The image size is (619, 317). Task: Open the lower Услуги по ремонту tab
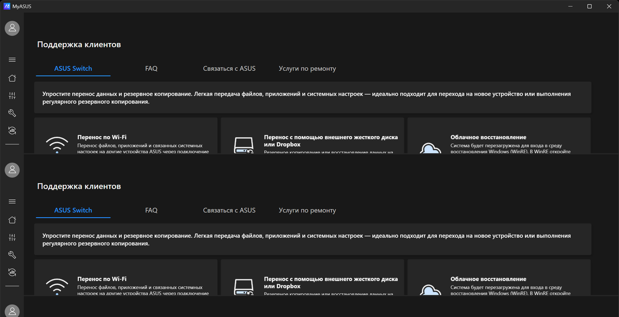307,210
